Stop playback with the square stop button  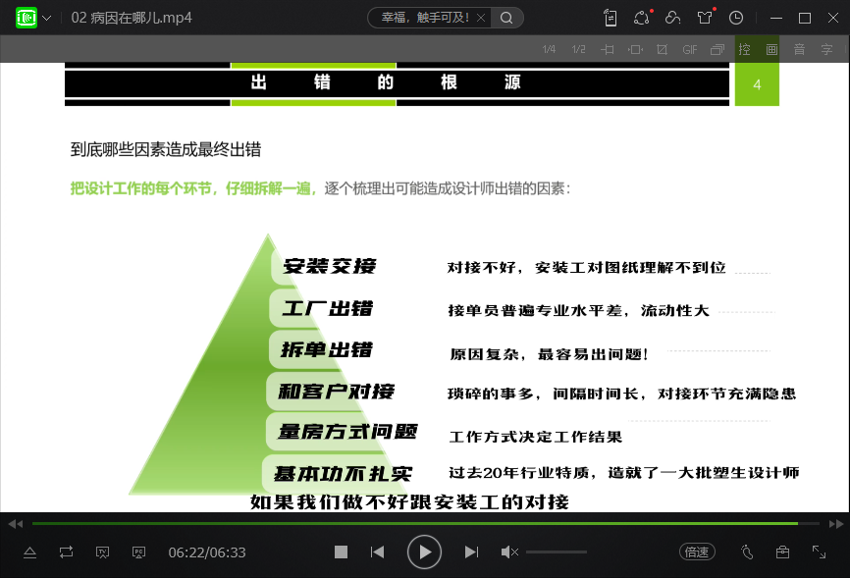341,552
